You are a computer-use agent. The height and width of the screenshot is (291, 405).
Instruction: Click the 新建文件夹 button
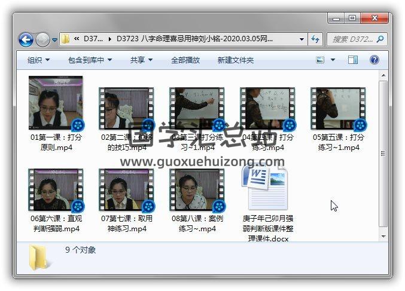pos(235,60)
